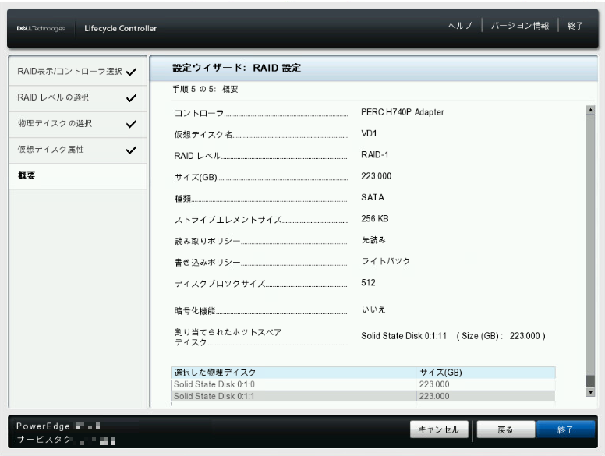The height and width of the screenshot is (456, 605).
Task: Select Solid State Disk 0:1:0 row
Action: 293,384
